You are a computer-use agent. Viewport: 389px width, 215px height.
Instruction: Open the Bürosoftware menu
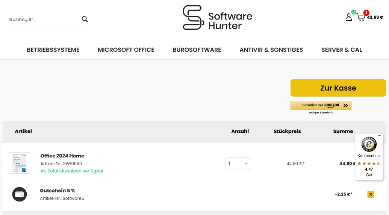pos(197,50)
